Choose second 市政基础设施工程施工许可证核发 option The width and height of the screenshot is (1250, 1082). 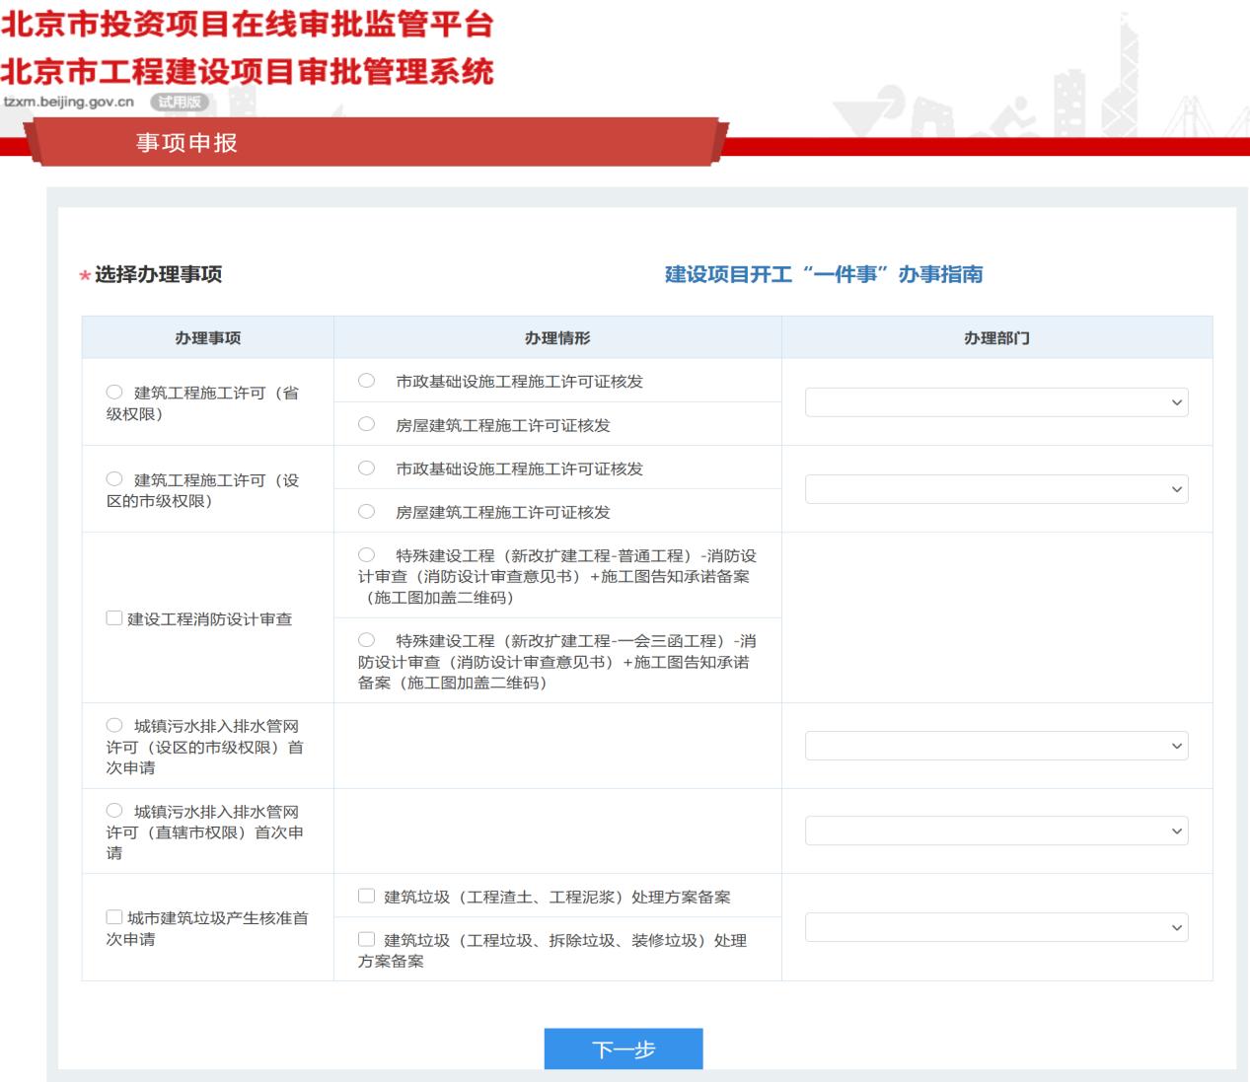pos(366,468)
